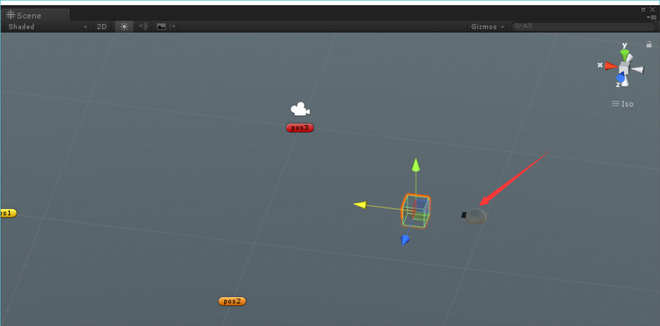Select the orange pos2 label
This screenshot has height=326, width=660.
click(232, 301)
